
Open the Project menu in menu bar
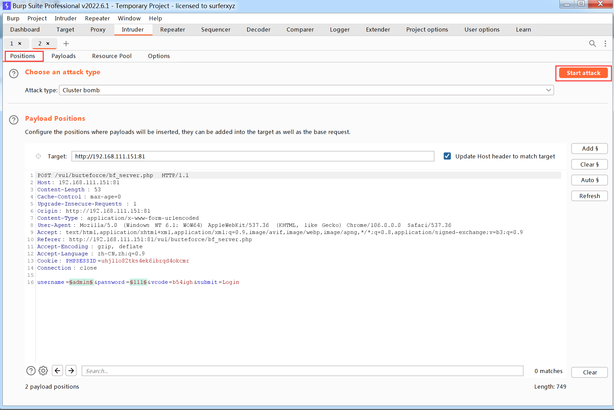37,18
